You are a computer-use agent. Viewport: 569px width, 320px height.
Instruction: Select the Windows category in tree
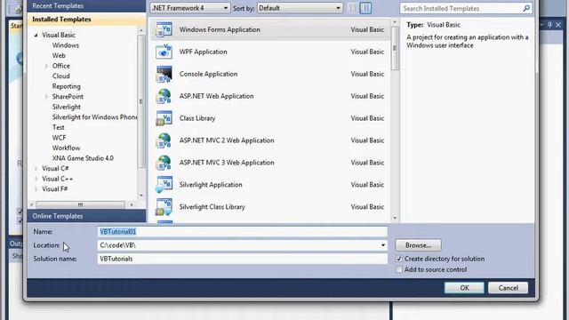pos(65,45)
